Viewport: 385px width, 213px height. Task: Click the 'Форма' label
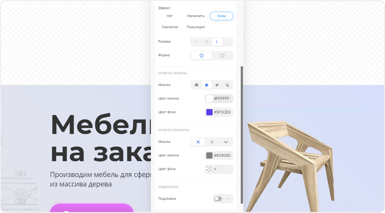click(x=164, y=55)
